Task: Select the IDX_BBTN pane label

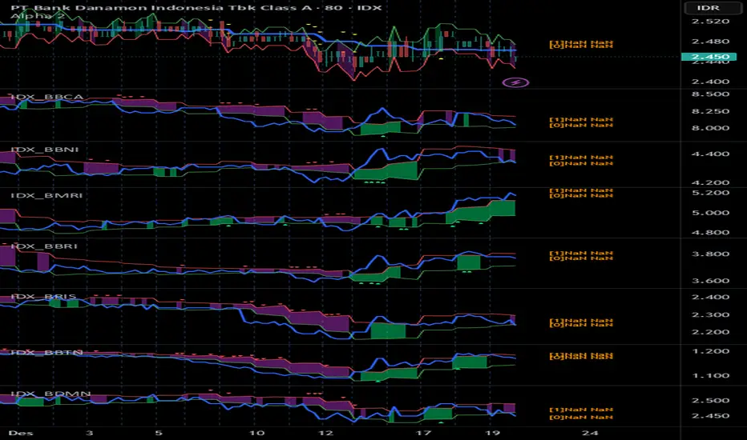Action: point(46,353)
